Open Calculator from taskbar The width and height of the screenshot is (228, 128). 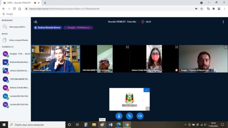point(86,125)
